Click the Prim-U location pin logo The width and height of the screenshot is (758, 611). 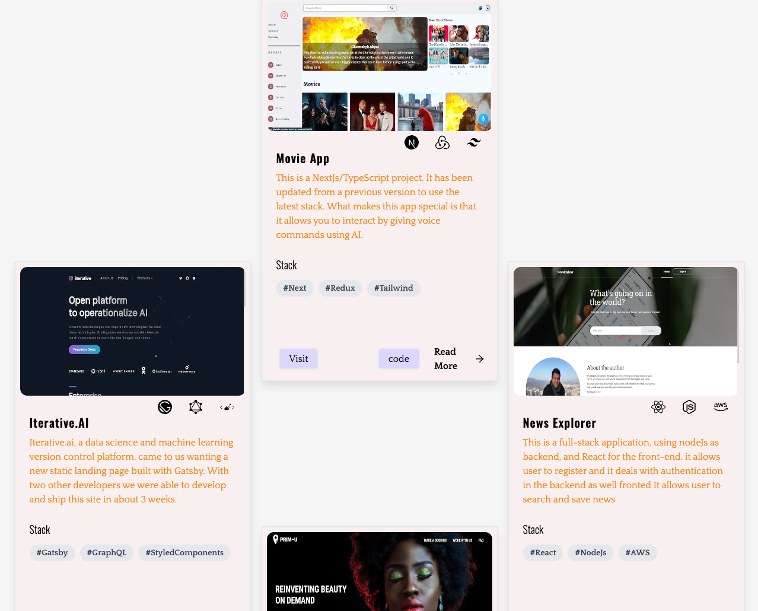click(276, 539)
